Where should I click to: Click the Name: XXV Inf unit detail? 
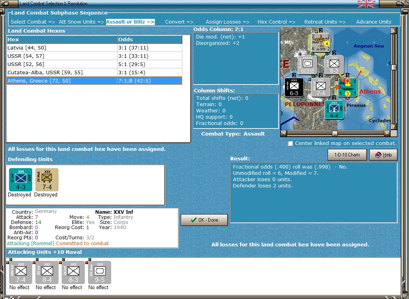(114, 212)
